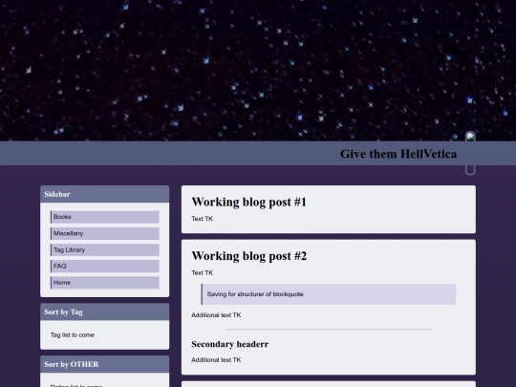Click 'Text TK' under blog post #2
This screenshot has height=387, width=516.
pos(202,272)
